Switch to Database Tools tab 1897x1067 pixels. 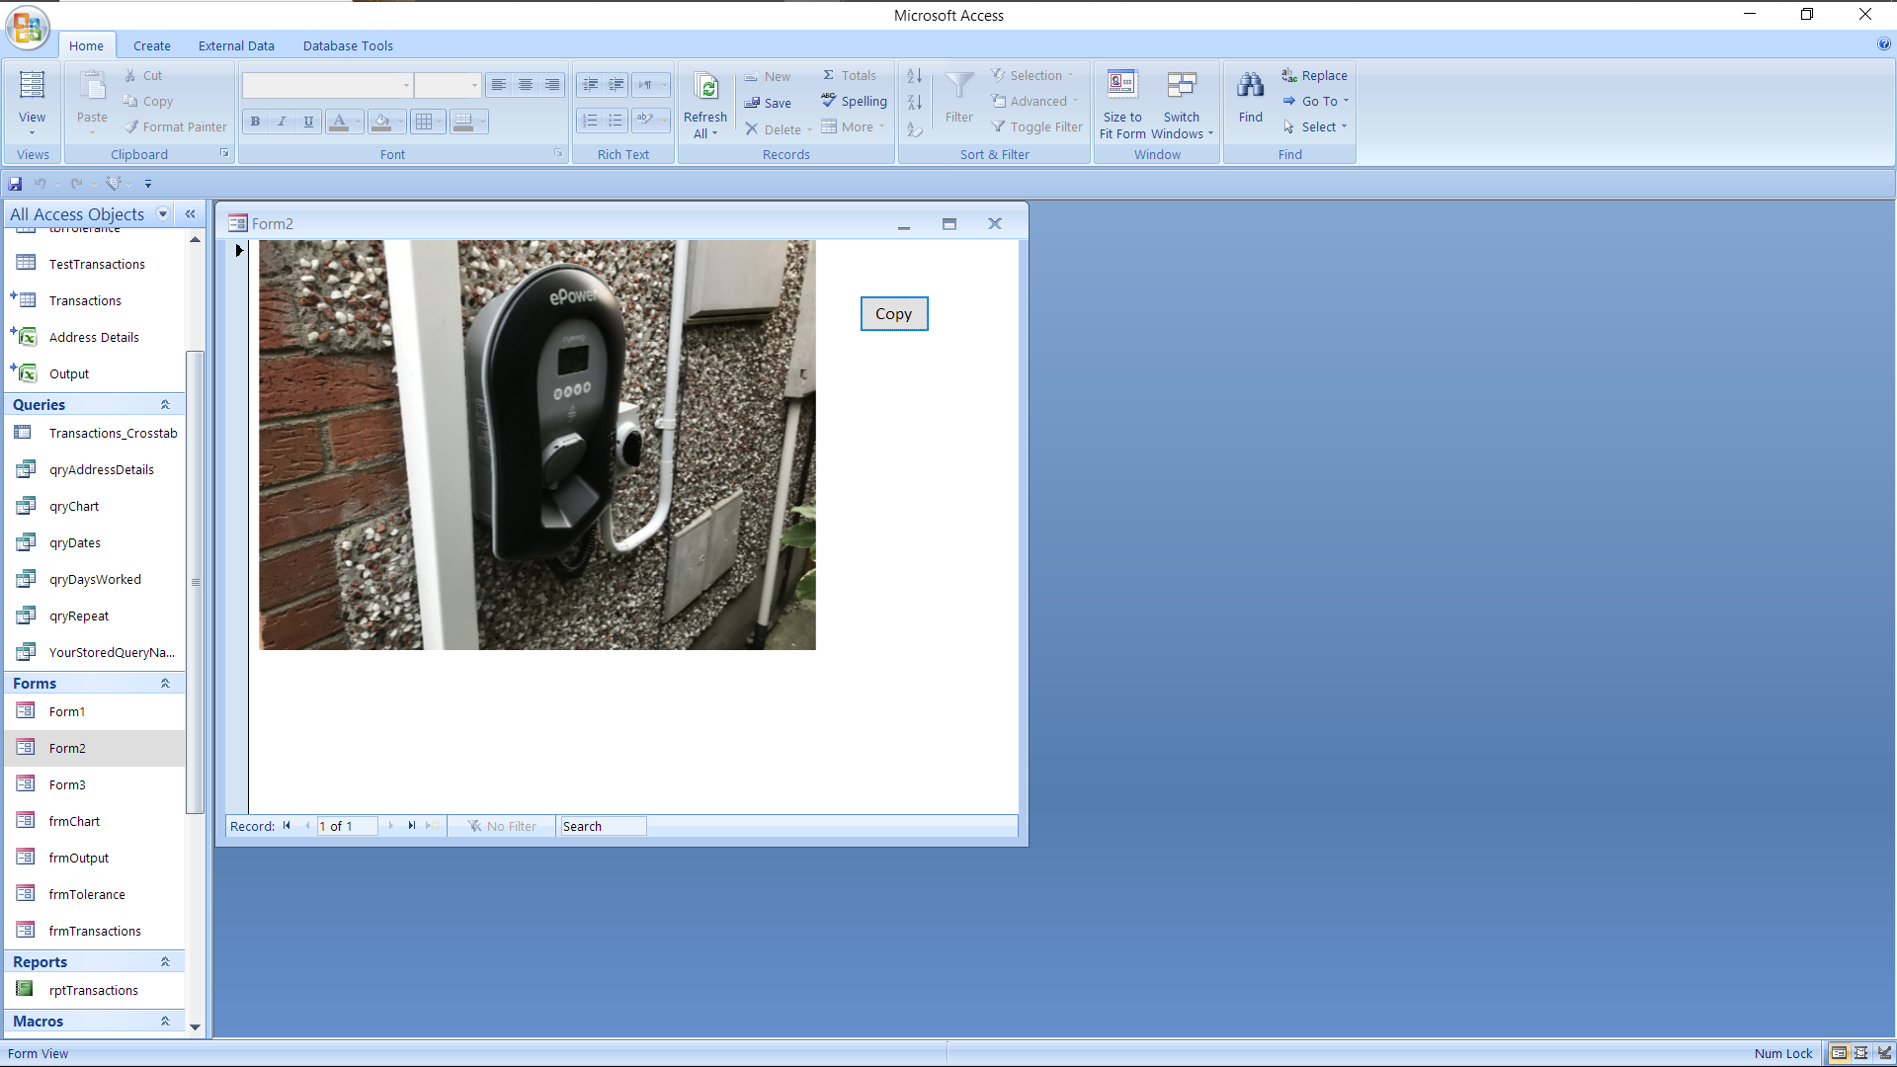348,45
